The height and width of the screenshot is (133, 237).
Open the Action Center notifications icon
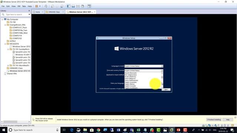click(x=233, y=130)
